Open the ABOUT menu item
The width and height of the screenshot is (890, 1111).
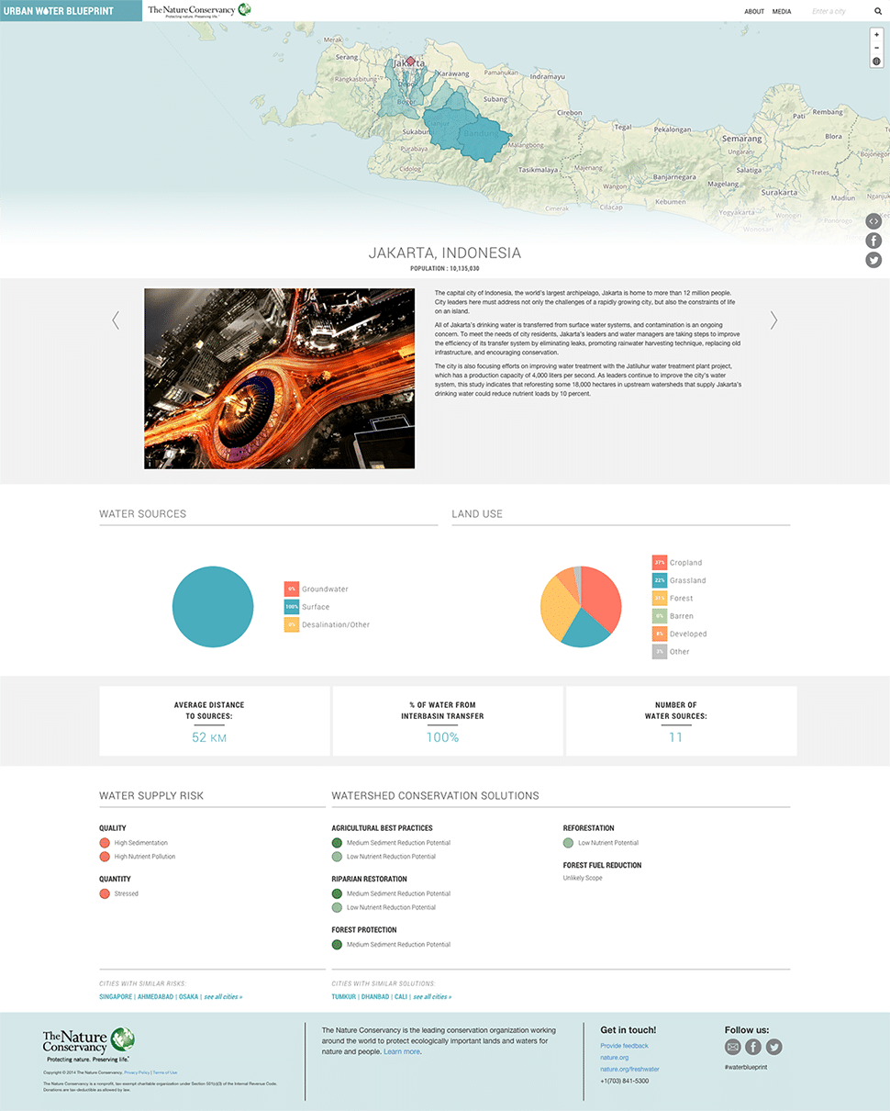754,11
